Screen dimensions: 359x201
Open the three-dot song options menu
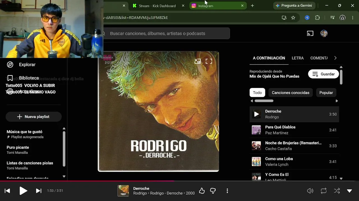pyautogui.click(x=227, y=191)
